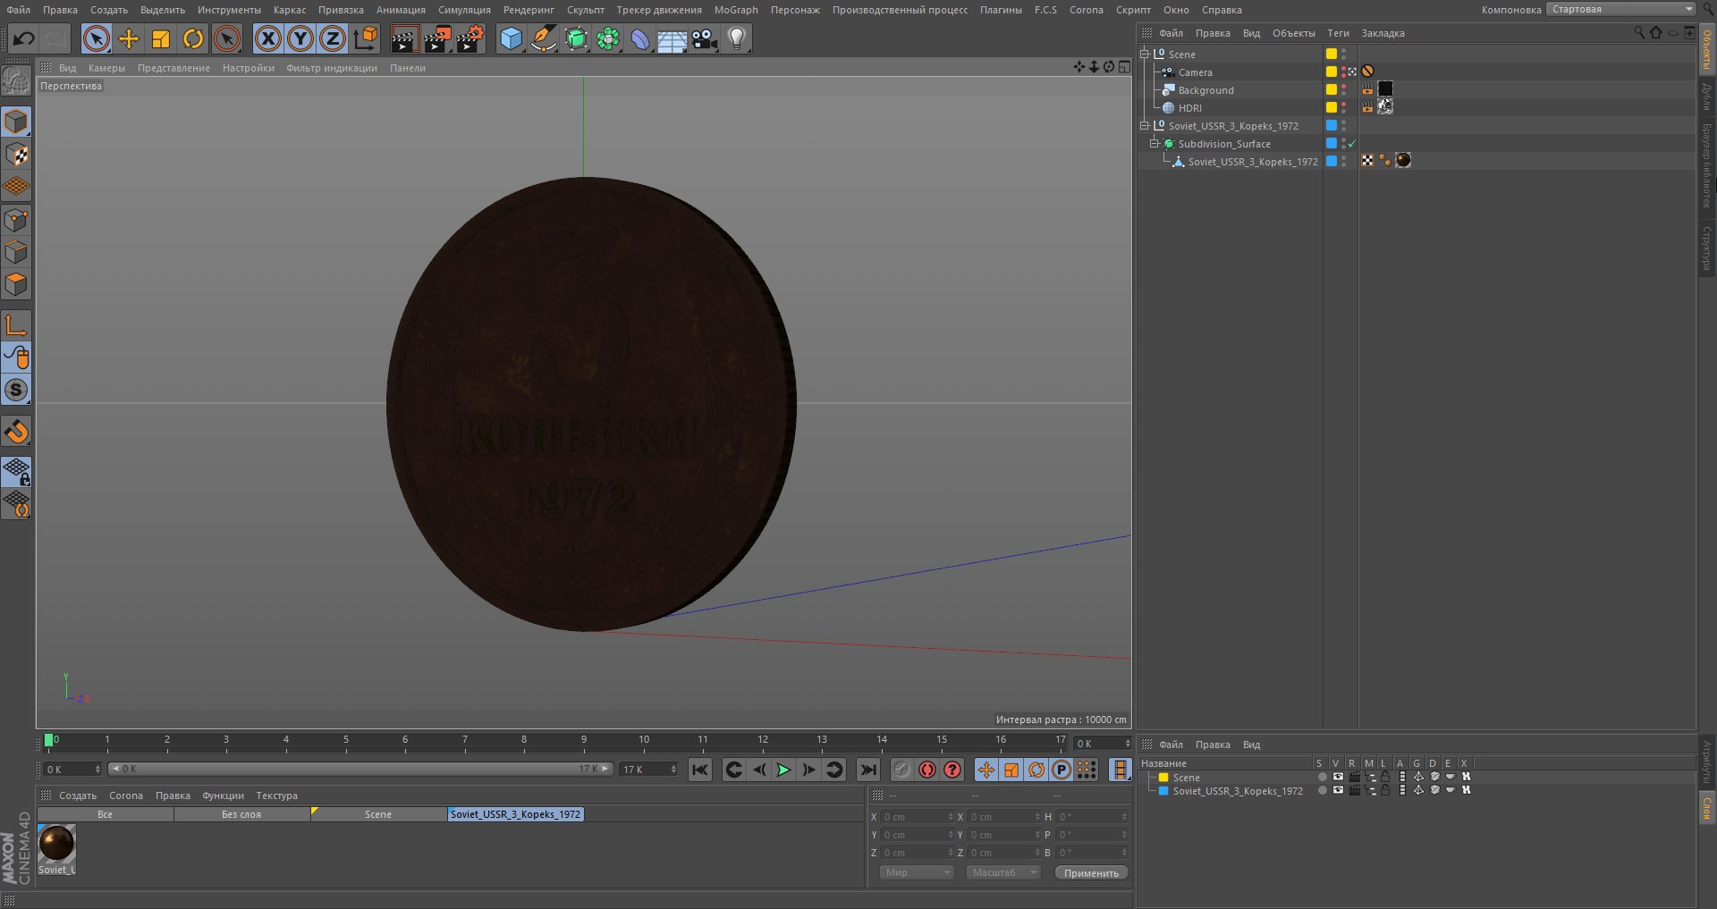
Task: Open the Мир coordinate system dropdown
Action: click(x=917, y=872)
